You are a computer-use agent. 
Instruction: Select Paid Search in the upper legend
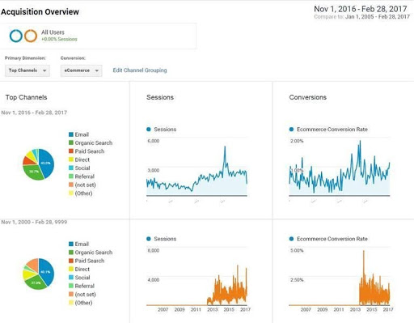pyautogui.click(x=90, y=151)
